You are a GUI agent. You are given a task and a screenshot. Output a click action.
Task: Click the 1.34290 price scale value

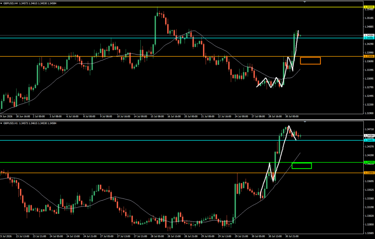369,44
